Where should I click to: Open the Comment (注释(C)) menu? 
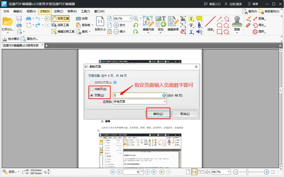(x=58, y=11)
